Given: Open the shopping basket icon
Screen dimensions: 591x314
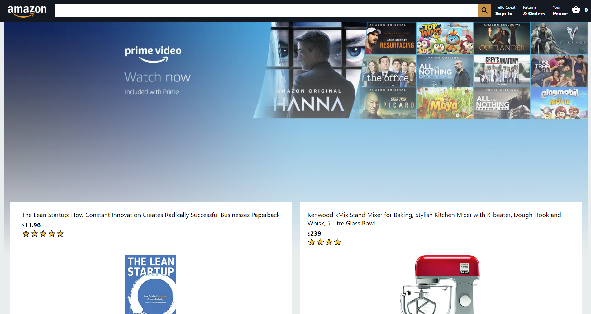Looking at the screenshot, I should [x=576, y=10].
